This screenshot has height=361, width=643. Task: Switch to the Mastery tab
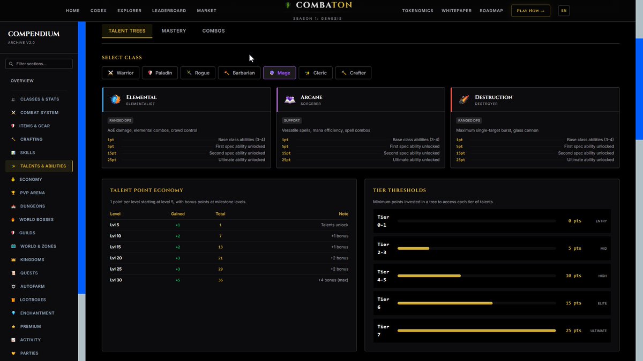174,31
